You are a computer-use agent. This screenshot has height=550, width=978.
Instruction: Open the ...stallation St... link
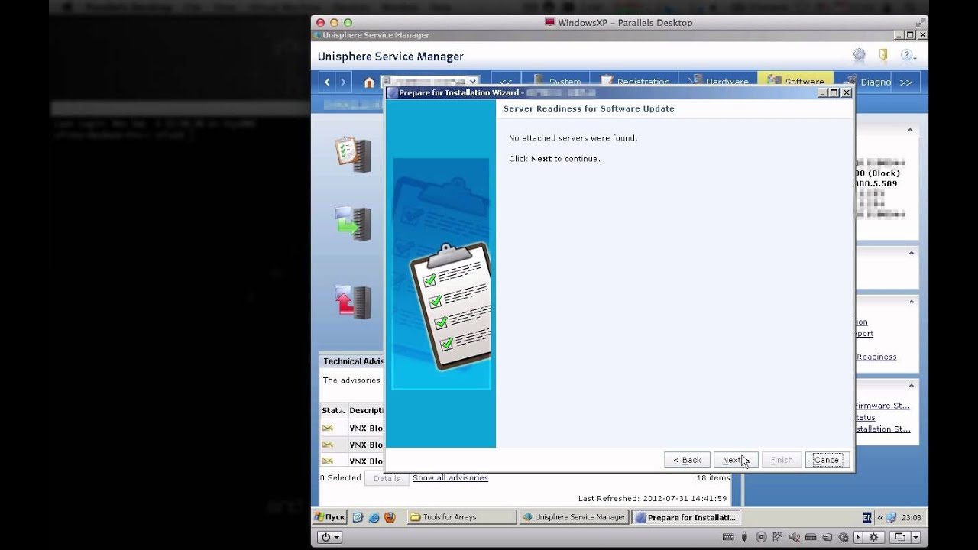tap(882, 429)
